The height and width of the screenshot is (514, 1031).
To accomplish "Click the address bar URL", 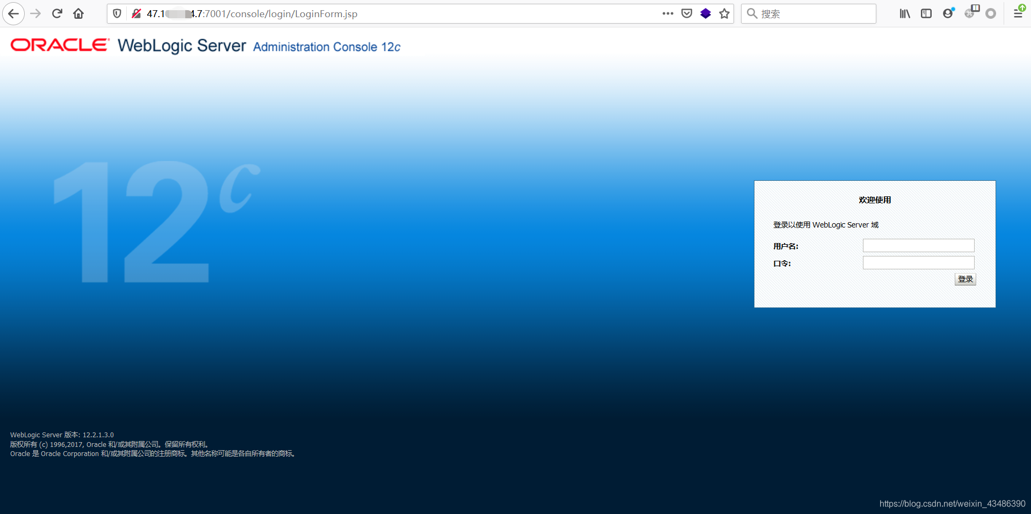I will pyautogui.click(x=252, y=13).
